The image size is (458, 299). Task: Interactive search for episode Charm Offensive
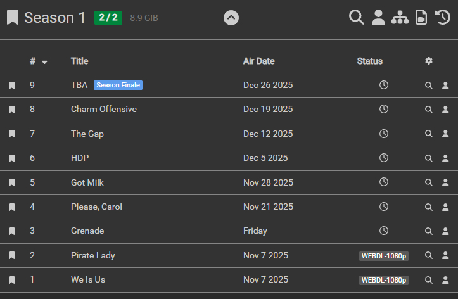point(445,110)
